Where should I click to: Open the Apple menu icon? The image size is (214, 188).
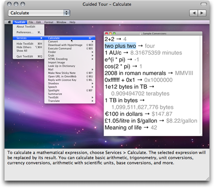coord(9,22)
